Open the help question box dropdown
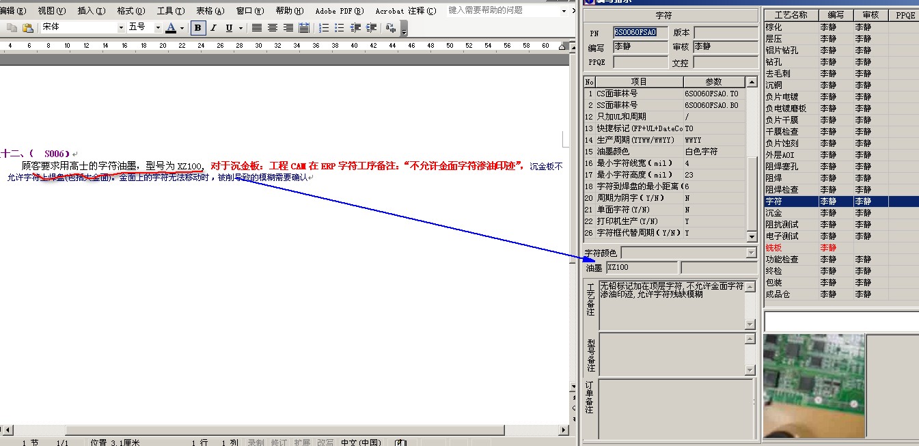The image size is (919, 446). (564, 11)
